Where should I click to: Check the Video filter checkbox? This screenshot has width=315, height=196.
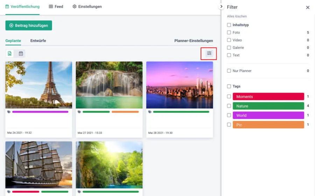229,40
